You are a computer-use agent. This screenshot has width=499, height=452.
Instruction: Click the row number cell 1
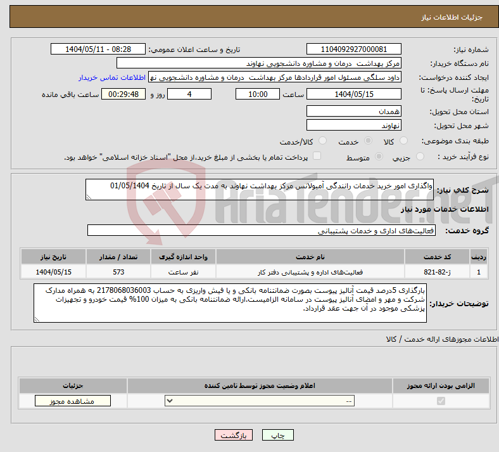[479, 272]
